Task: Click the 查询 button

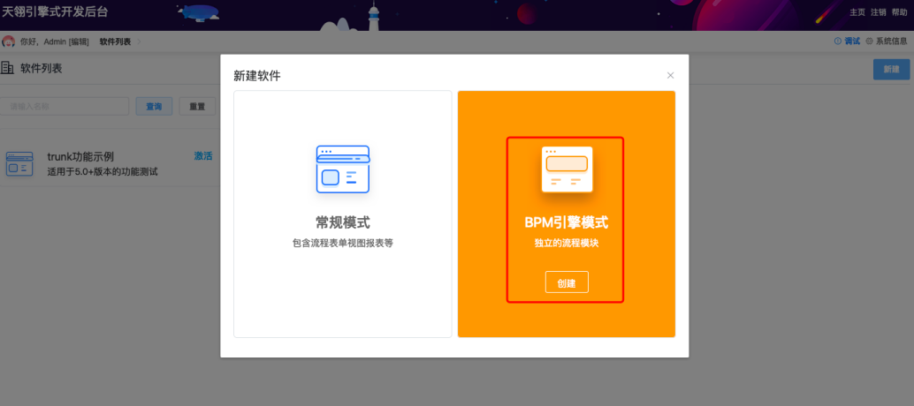Action: coord(154,107)
